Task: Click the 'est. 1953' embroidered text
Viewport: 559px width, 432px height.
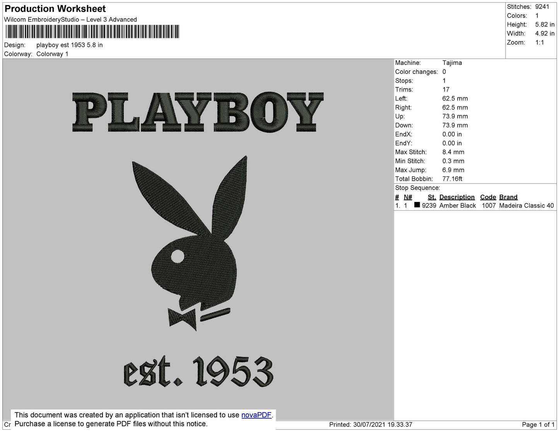Action: tap(198, 371)
